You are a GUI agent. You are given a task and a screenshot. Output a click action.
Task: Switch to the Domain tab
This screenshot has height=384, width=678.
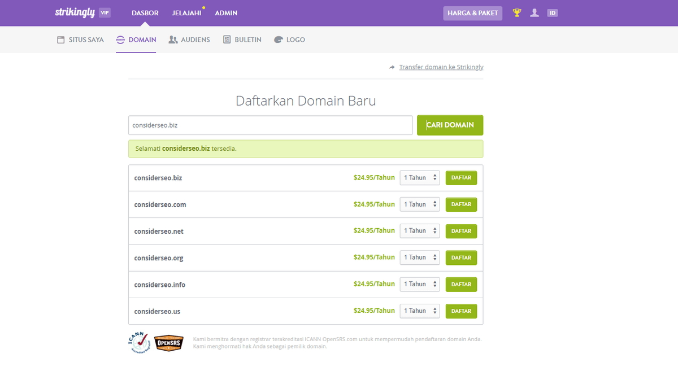pos(136,40)
